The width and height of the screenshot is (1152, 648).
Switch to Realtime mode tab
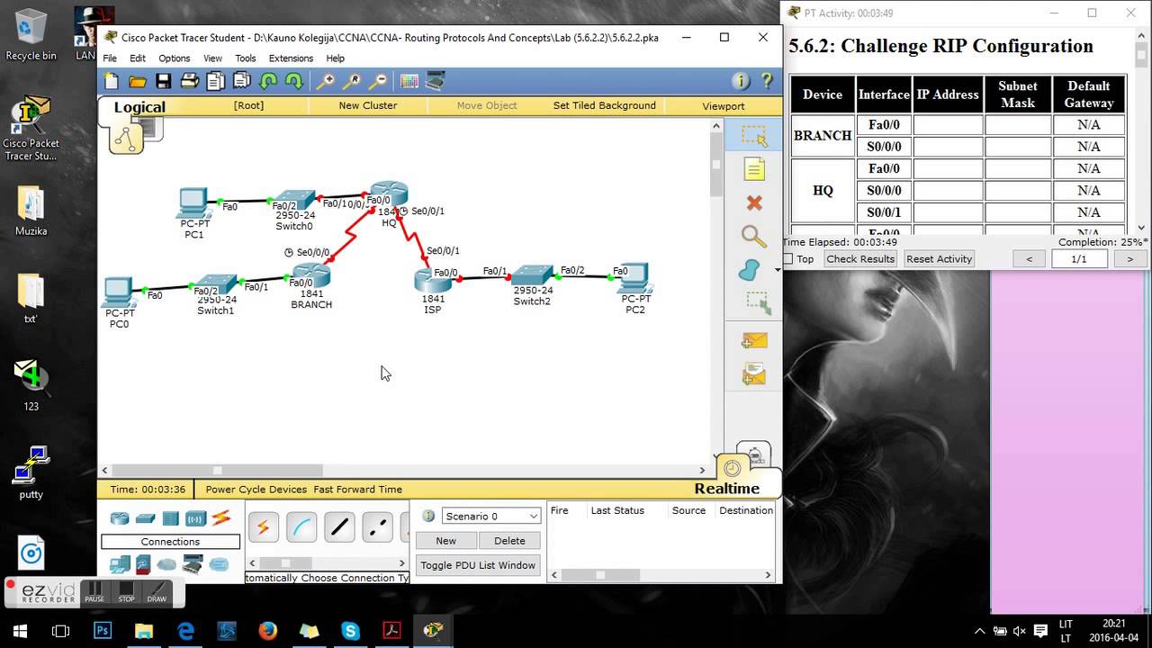pos(726,489)
